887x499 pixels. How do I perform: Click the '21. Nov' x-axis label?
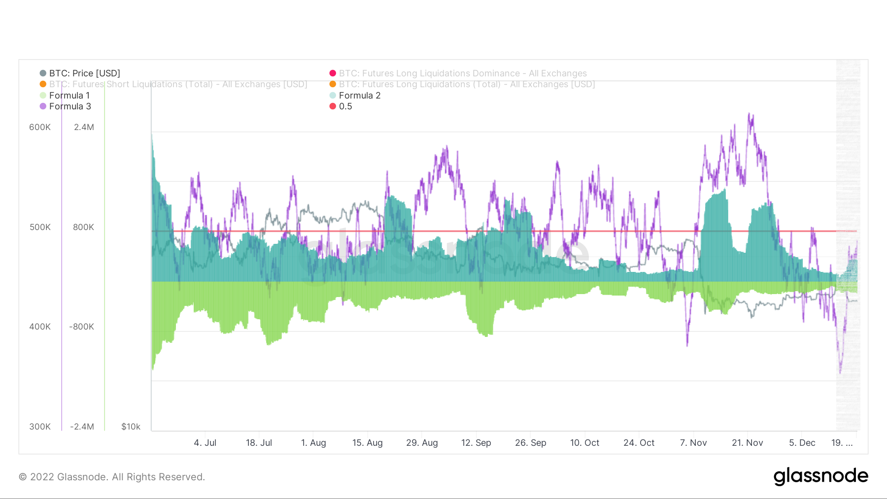click(x=748, y=443)
